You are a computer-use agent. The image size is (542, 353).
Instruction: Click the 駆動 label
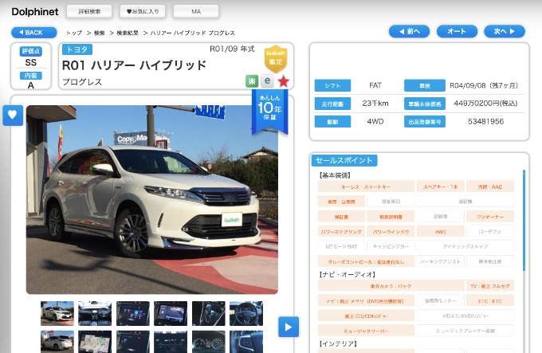(x=332, y=122)
